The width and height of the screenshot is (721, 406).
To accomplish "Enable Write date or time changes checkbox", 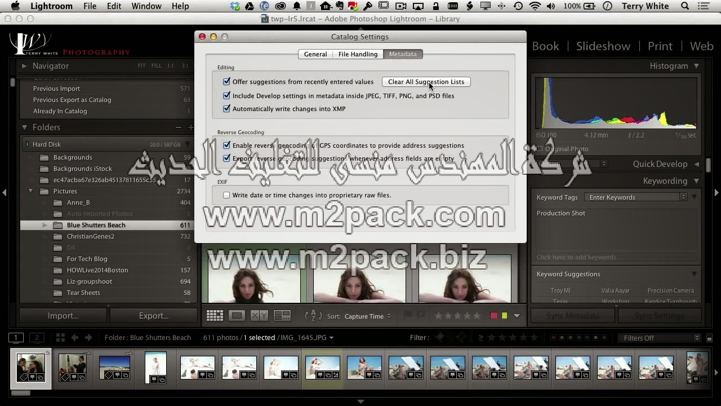I will 226,195.
